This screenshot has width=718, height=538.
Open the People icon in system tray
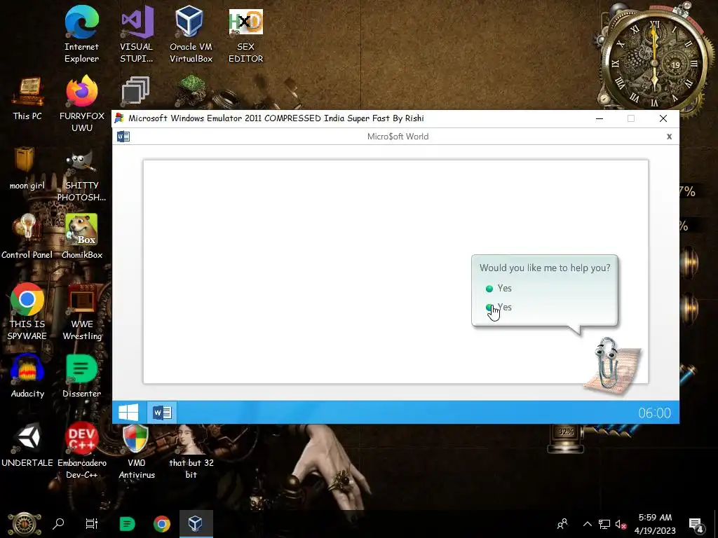pyautogui.click(x=562, y=524)
